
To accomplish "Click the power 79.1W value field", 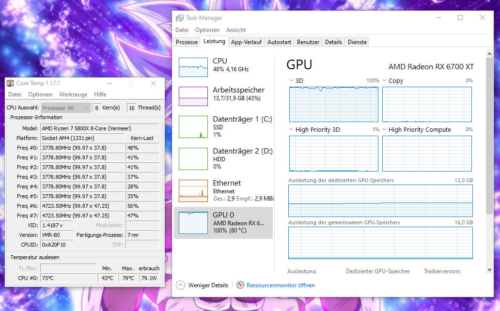I will (149, 278).
